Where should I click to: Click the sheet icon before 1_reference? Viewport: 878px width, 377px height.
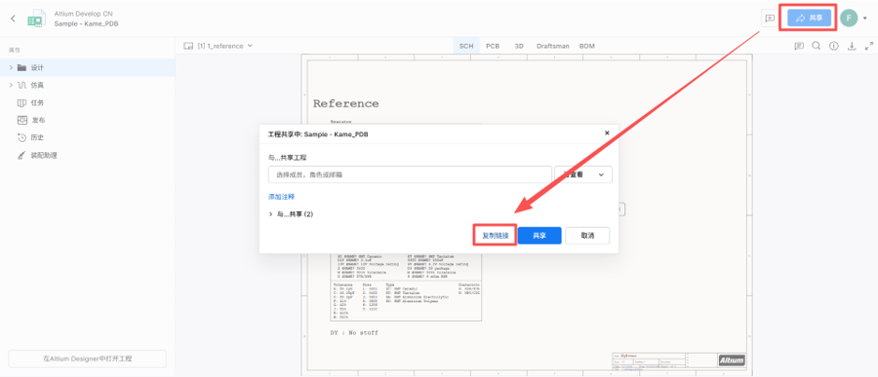click(x=188, y=46)
